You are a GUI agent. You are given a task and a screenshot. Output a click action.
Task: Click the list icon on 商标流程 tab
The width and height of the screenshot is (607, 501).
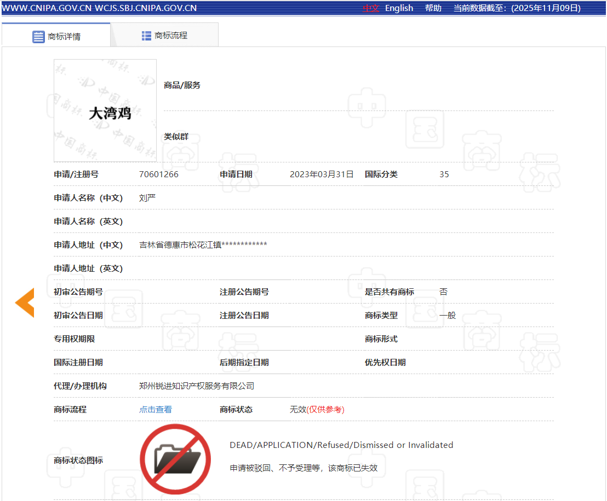click(x=146, y=36)
